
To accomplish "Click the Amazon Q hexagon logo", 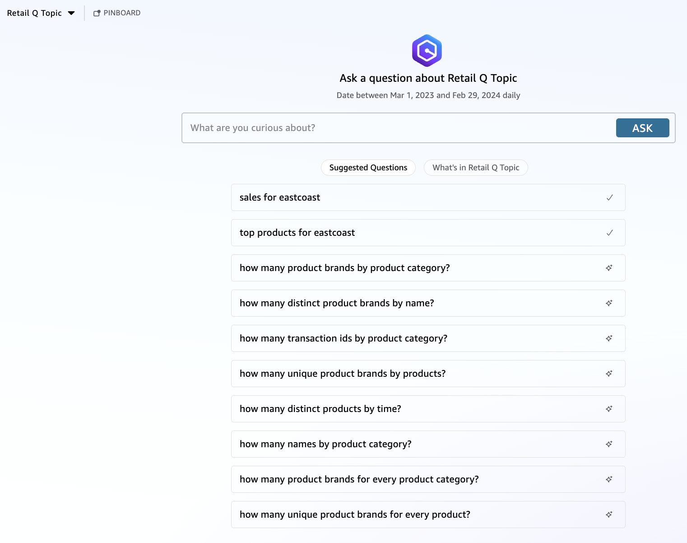I will tap(427, 51).
